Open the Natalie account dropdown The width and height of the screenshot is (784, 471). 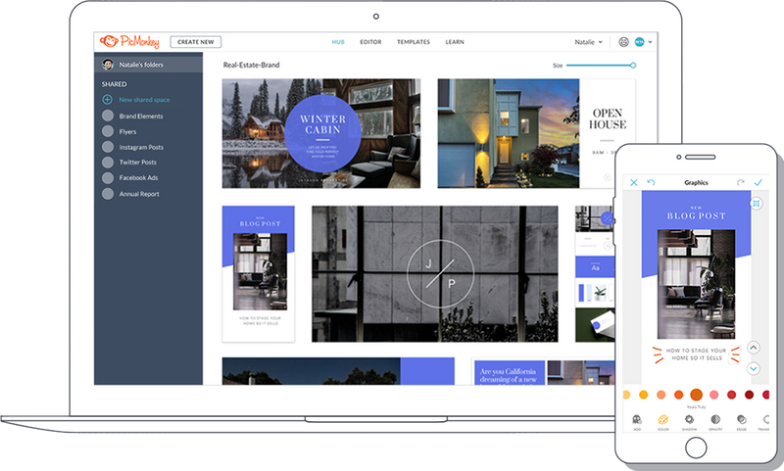pyautogui.click(x=588, y=42)
